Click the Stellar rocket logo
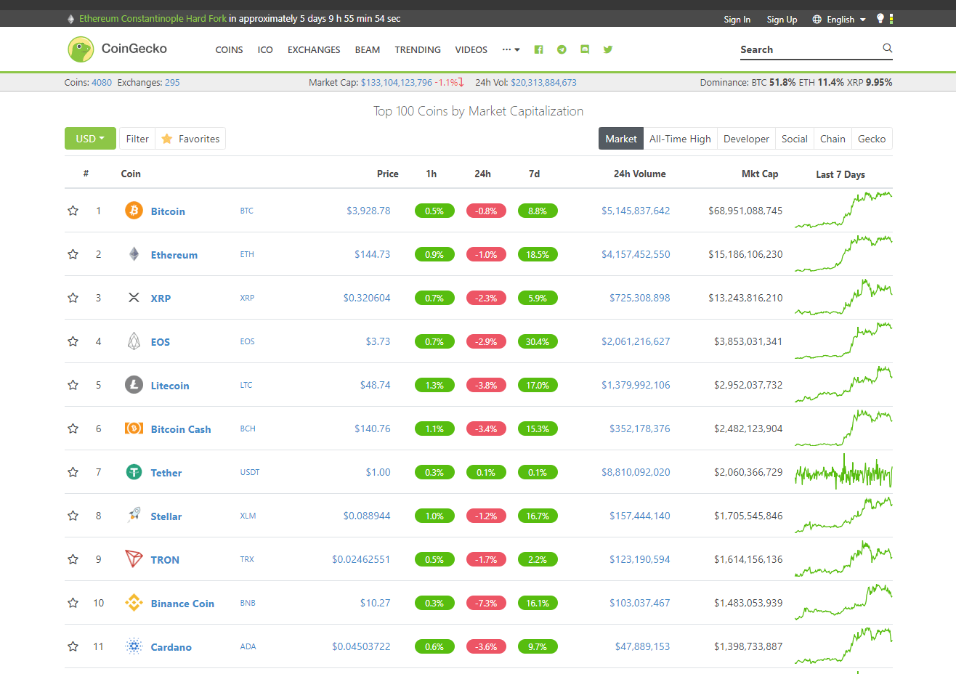This screenshot has height=674, width=956. point(134,515)
